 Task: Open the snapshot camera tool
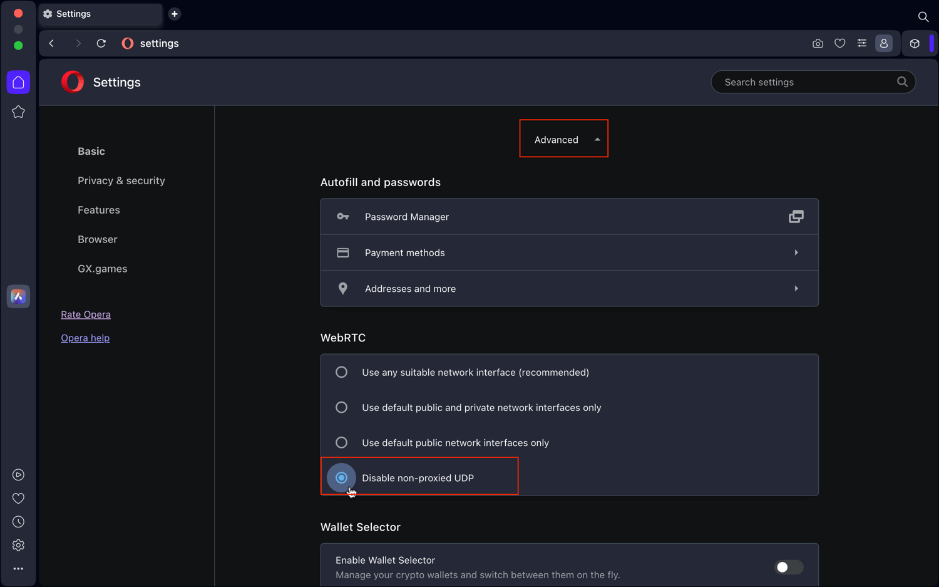tap(818, 43)
